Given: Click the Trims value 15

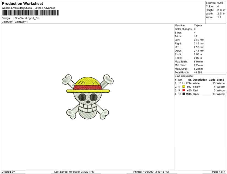Looking at the screenshot, I should click(x=195, y=36).
